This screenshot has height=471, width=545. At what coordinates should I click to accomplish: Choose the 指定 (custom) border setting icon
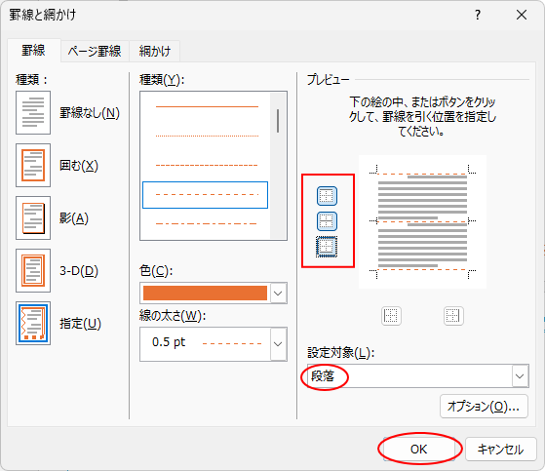pos(33,324)
